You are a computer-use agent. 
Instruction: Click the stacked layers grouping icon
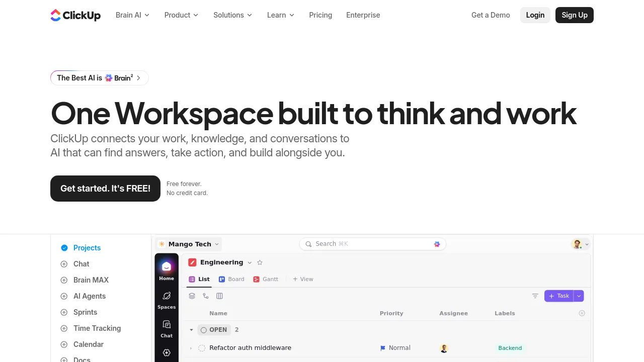(x=192, y=296)
